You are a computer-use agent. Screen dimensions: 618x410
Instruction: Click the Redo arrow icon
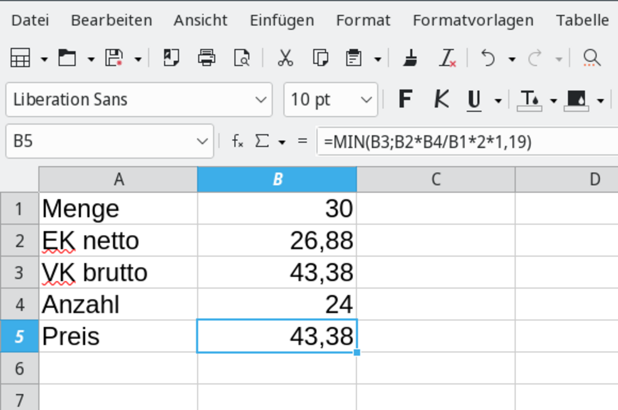click(x=535, y=58)
